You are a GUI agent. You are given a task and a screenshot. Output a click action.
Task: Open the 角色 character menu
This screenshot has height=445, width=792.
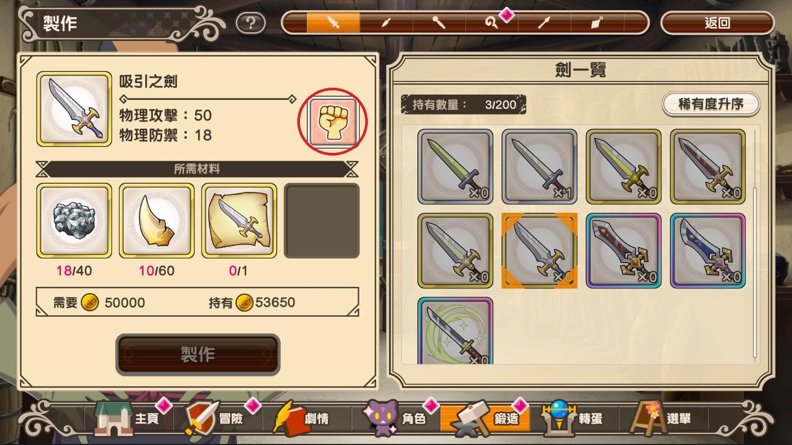click(x=395, y=419)
